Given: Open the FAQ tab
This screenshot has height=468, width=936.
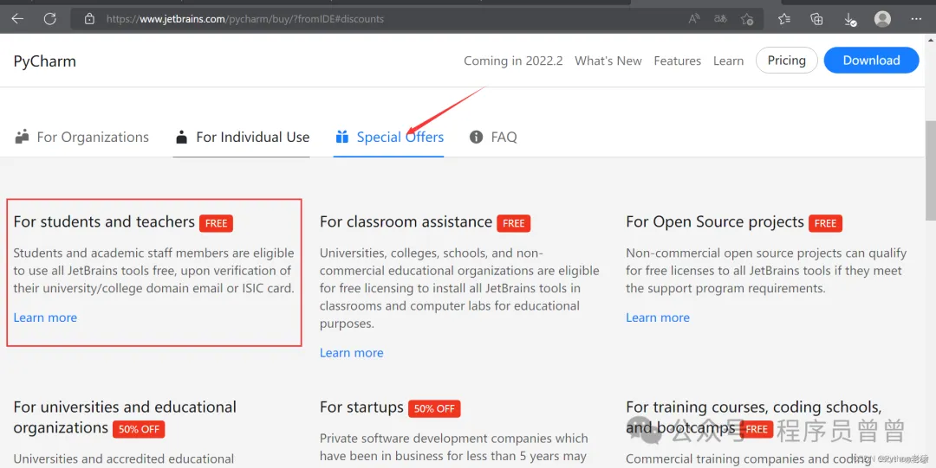Looking at the screenshot, I should pos(493,138).
